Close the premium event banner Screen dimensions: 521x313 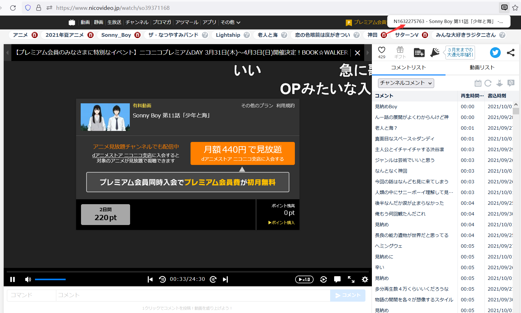point(357,53)
